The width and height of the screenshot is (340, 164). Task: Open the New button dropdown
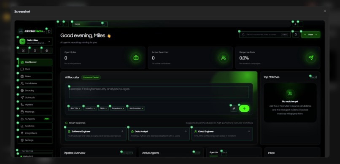310,35
